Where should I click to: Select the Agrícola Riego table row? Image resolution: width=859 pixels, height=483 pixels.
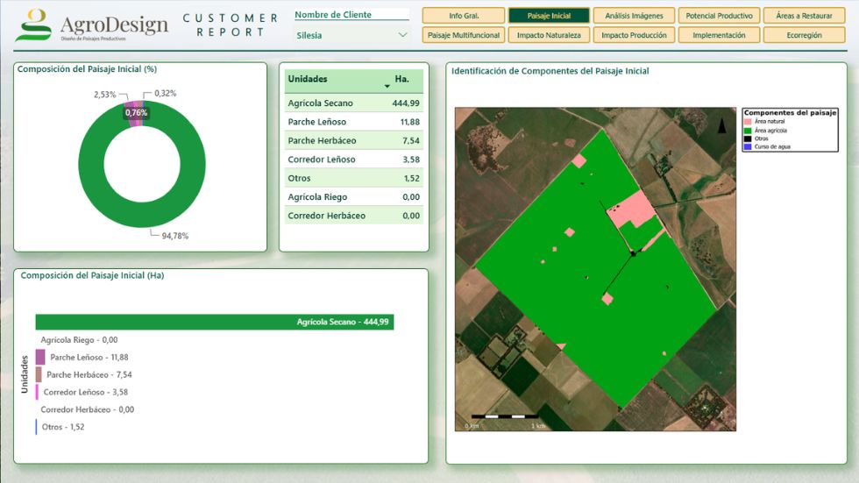(x=353, y=196)
